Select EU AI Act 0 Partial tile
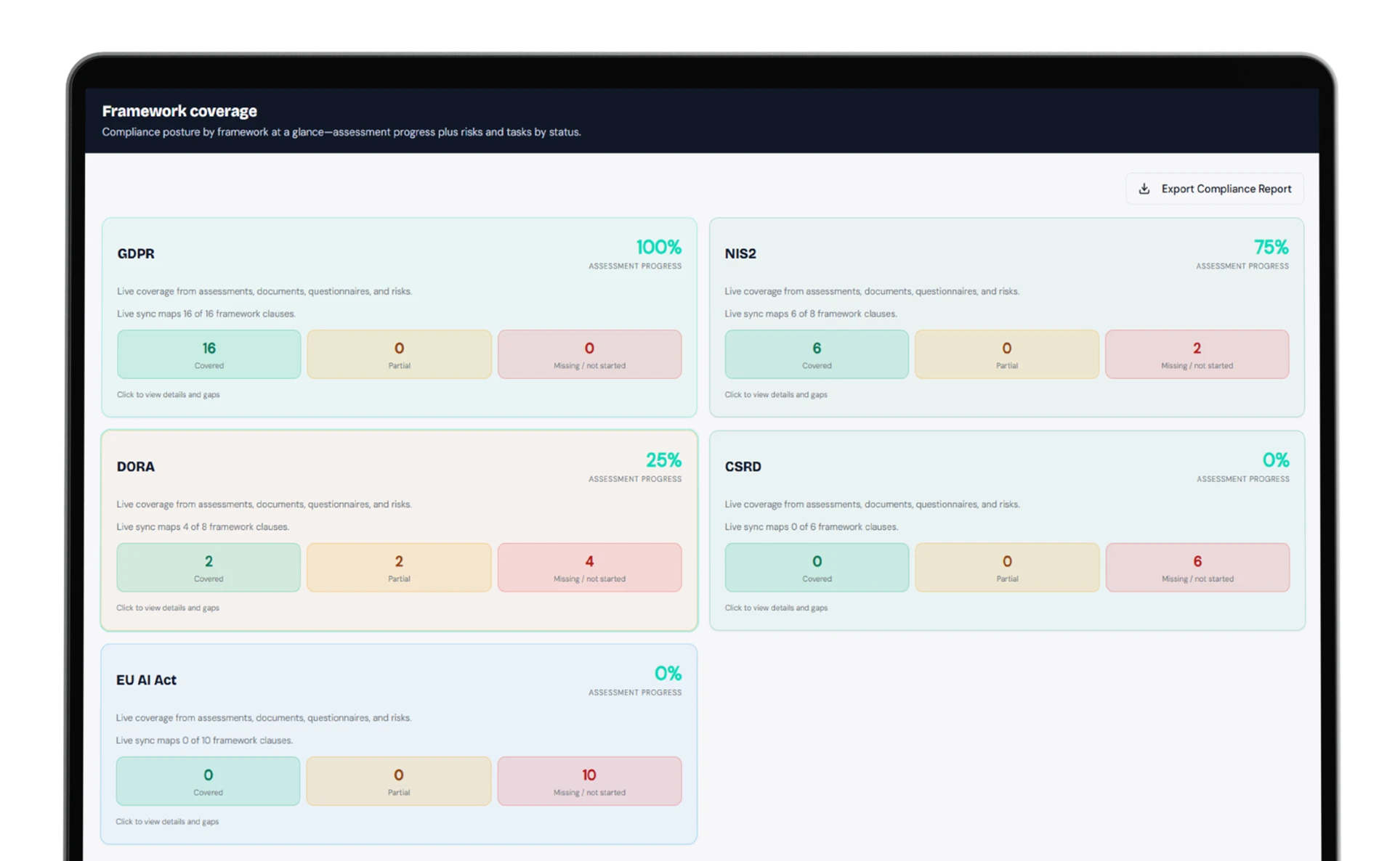1395x861 pixels. (x=399, y=781)
